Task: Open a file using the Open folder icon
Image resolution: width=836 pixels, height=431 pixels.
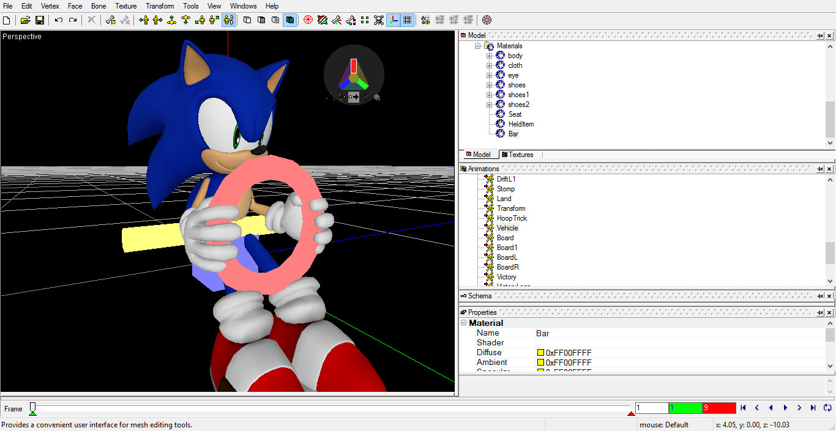Action: tap(24, 20)
